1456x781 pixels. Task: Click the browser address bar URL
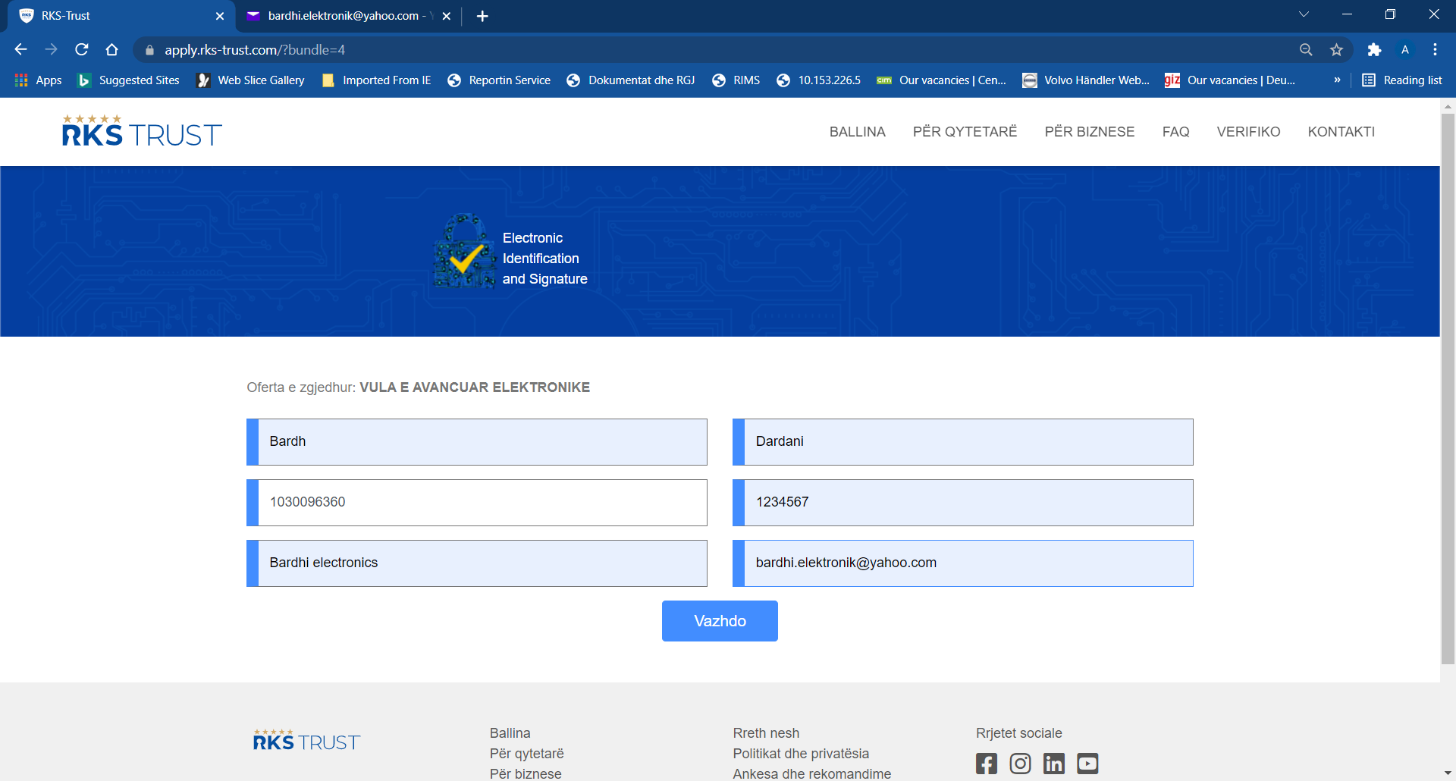coord(255,50)
